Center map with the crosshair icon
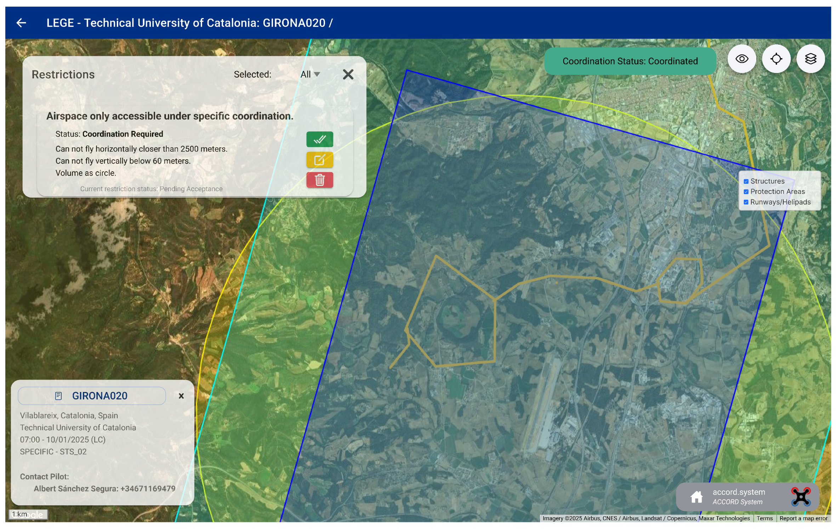The width and height of the screenshot is (837, 529). (776, 59)
